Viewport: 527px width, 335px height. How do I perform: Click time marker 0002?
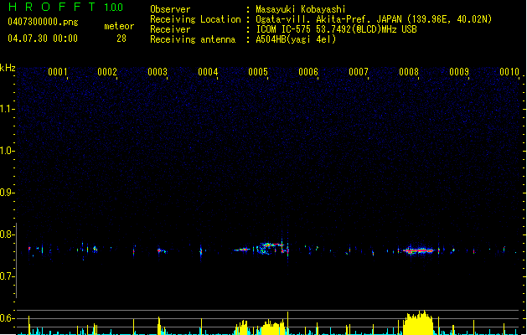107,72
